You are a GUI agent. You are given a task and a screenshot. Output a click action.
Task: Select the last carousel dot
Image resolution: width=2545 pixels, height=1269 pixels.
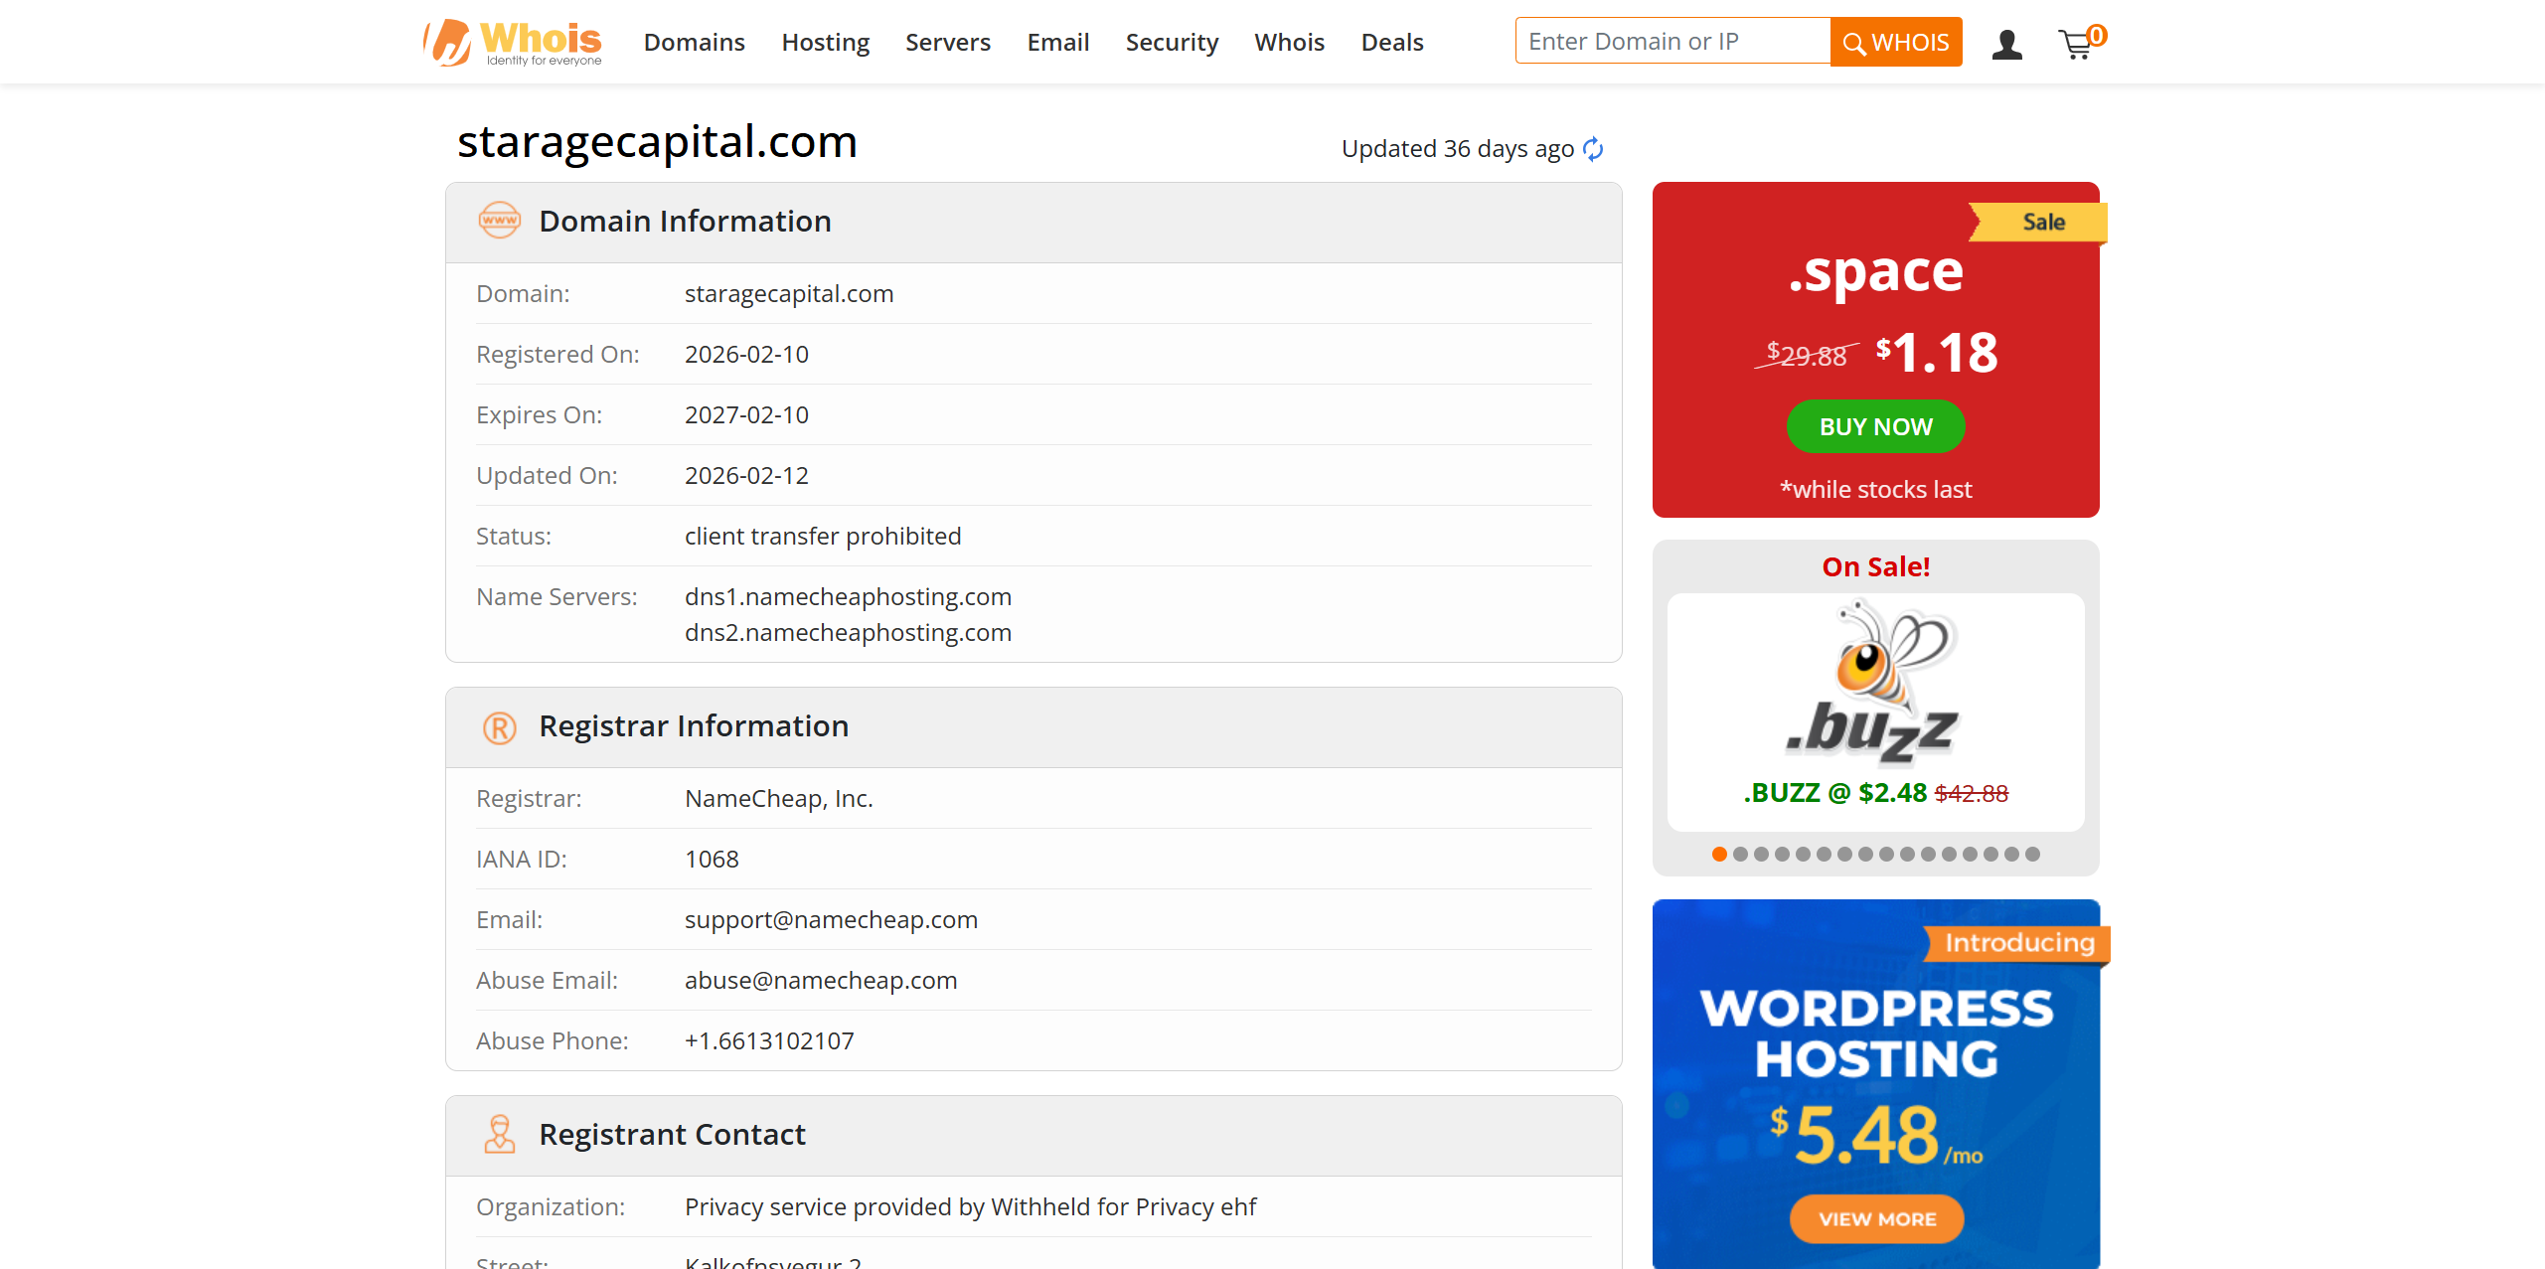(x=2032, y=854)
